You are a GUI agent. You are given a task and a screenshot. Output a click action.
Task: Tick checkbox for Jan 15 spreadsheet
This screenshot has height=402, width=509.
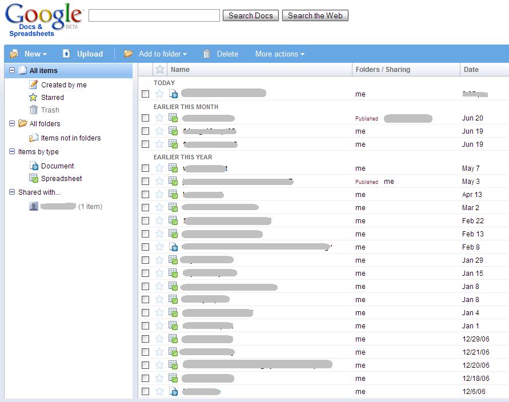coord(146,273)
